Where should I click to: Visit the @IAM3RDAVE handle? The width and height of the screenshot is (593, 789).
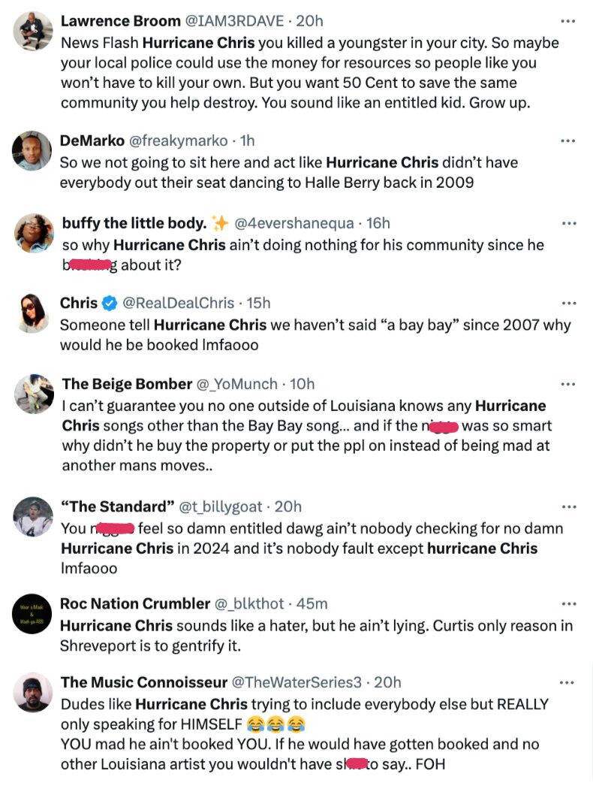pos(235,21)
